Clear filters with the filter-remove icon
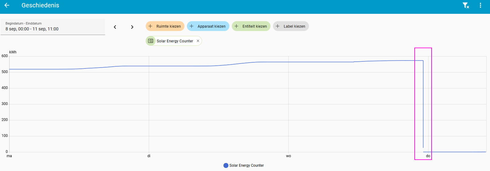490x171 pixels. (x=466, y=5)
